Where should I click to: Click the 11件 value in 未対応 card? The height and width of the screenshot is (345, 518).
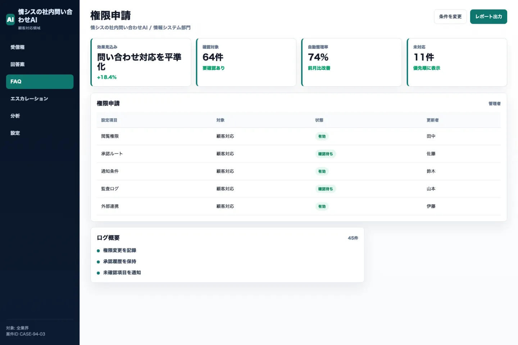[x=424, y=57]
